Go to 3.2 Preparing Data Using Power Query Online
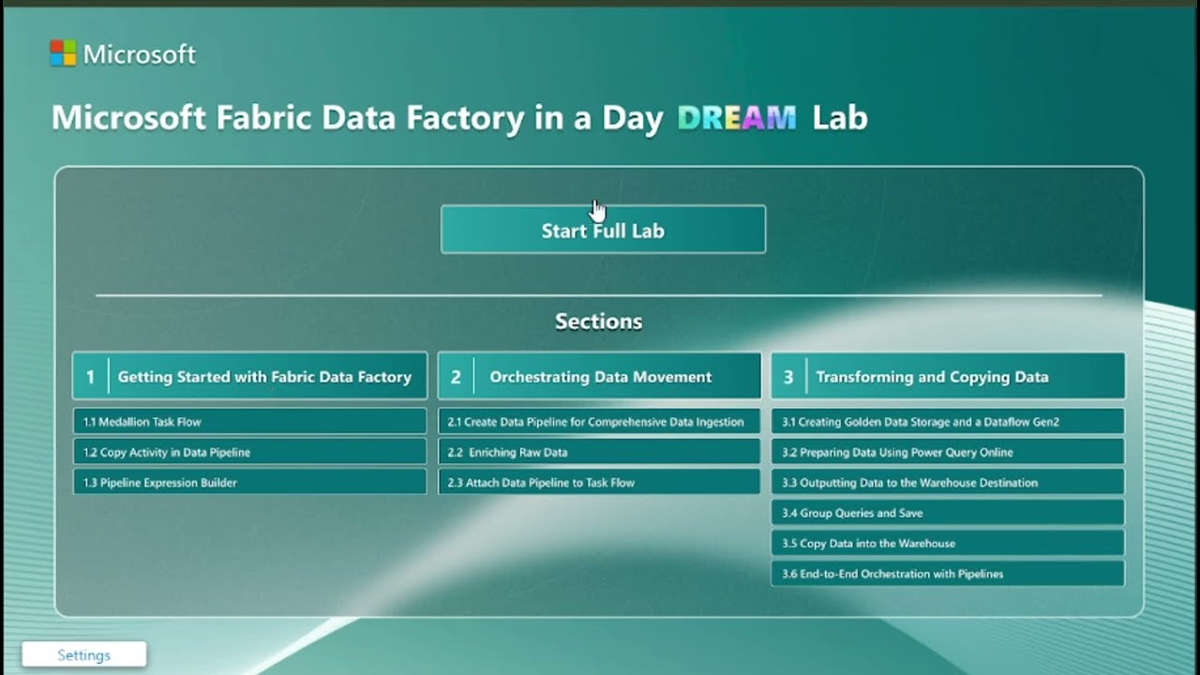This screenshot has height=675, width=1200. [x=948, y=452]
